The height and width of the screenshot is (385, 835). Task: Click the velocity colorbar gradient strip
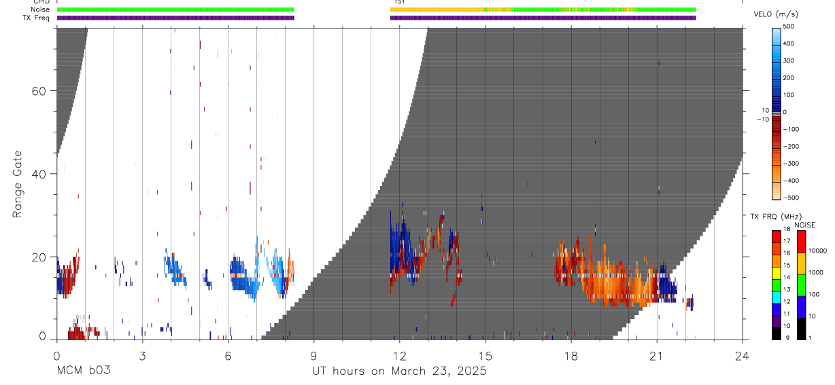pyautogui.click(x=777, y=112)
